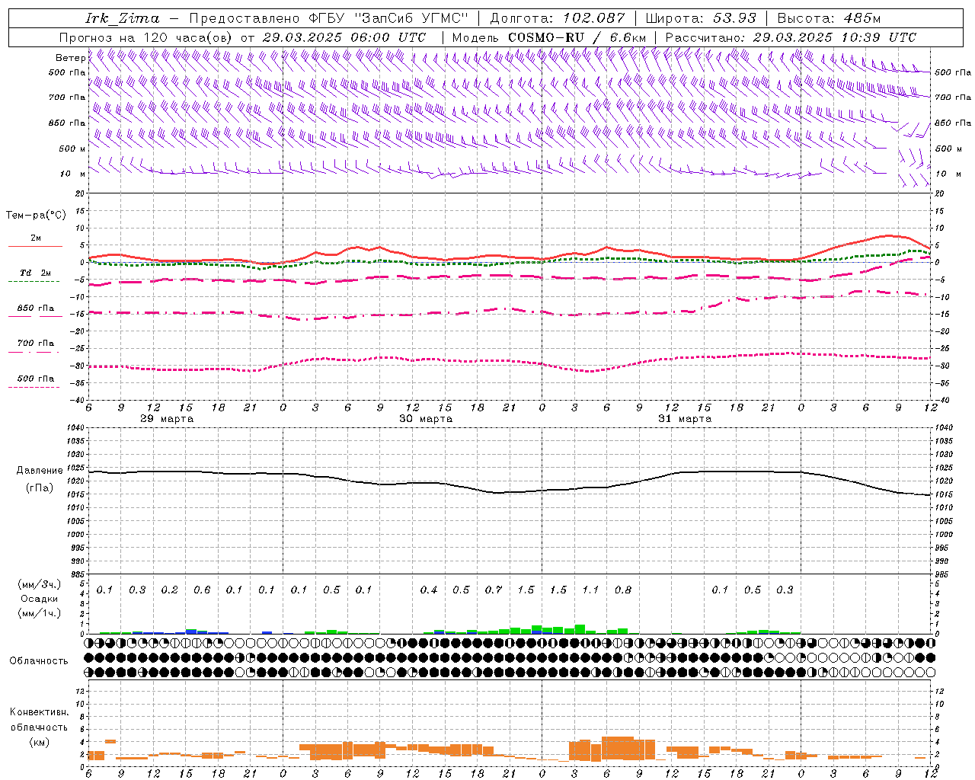Click the Осадки panel label
The width and height of the screenshot is (975, 780).
(40, 599)
